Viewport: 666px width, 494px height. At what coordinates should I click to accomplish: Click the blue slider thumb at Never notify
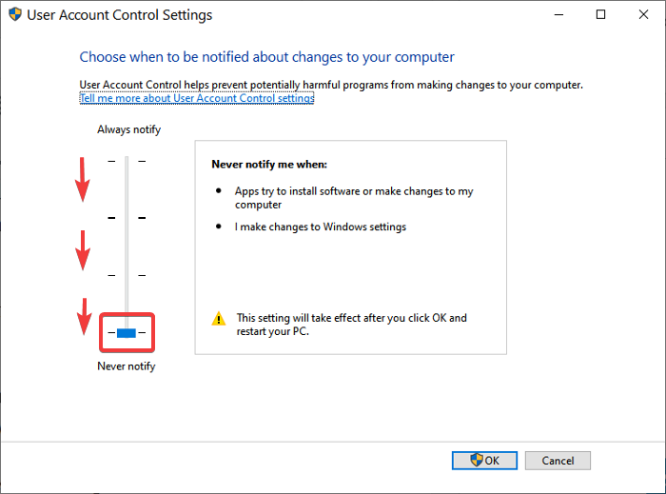pos(127,332)
